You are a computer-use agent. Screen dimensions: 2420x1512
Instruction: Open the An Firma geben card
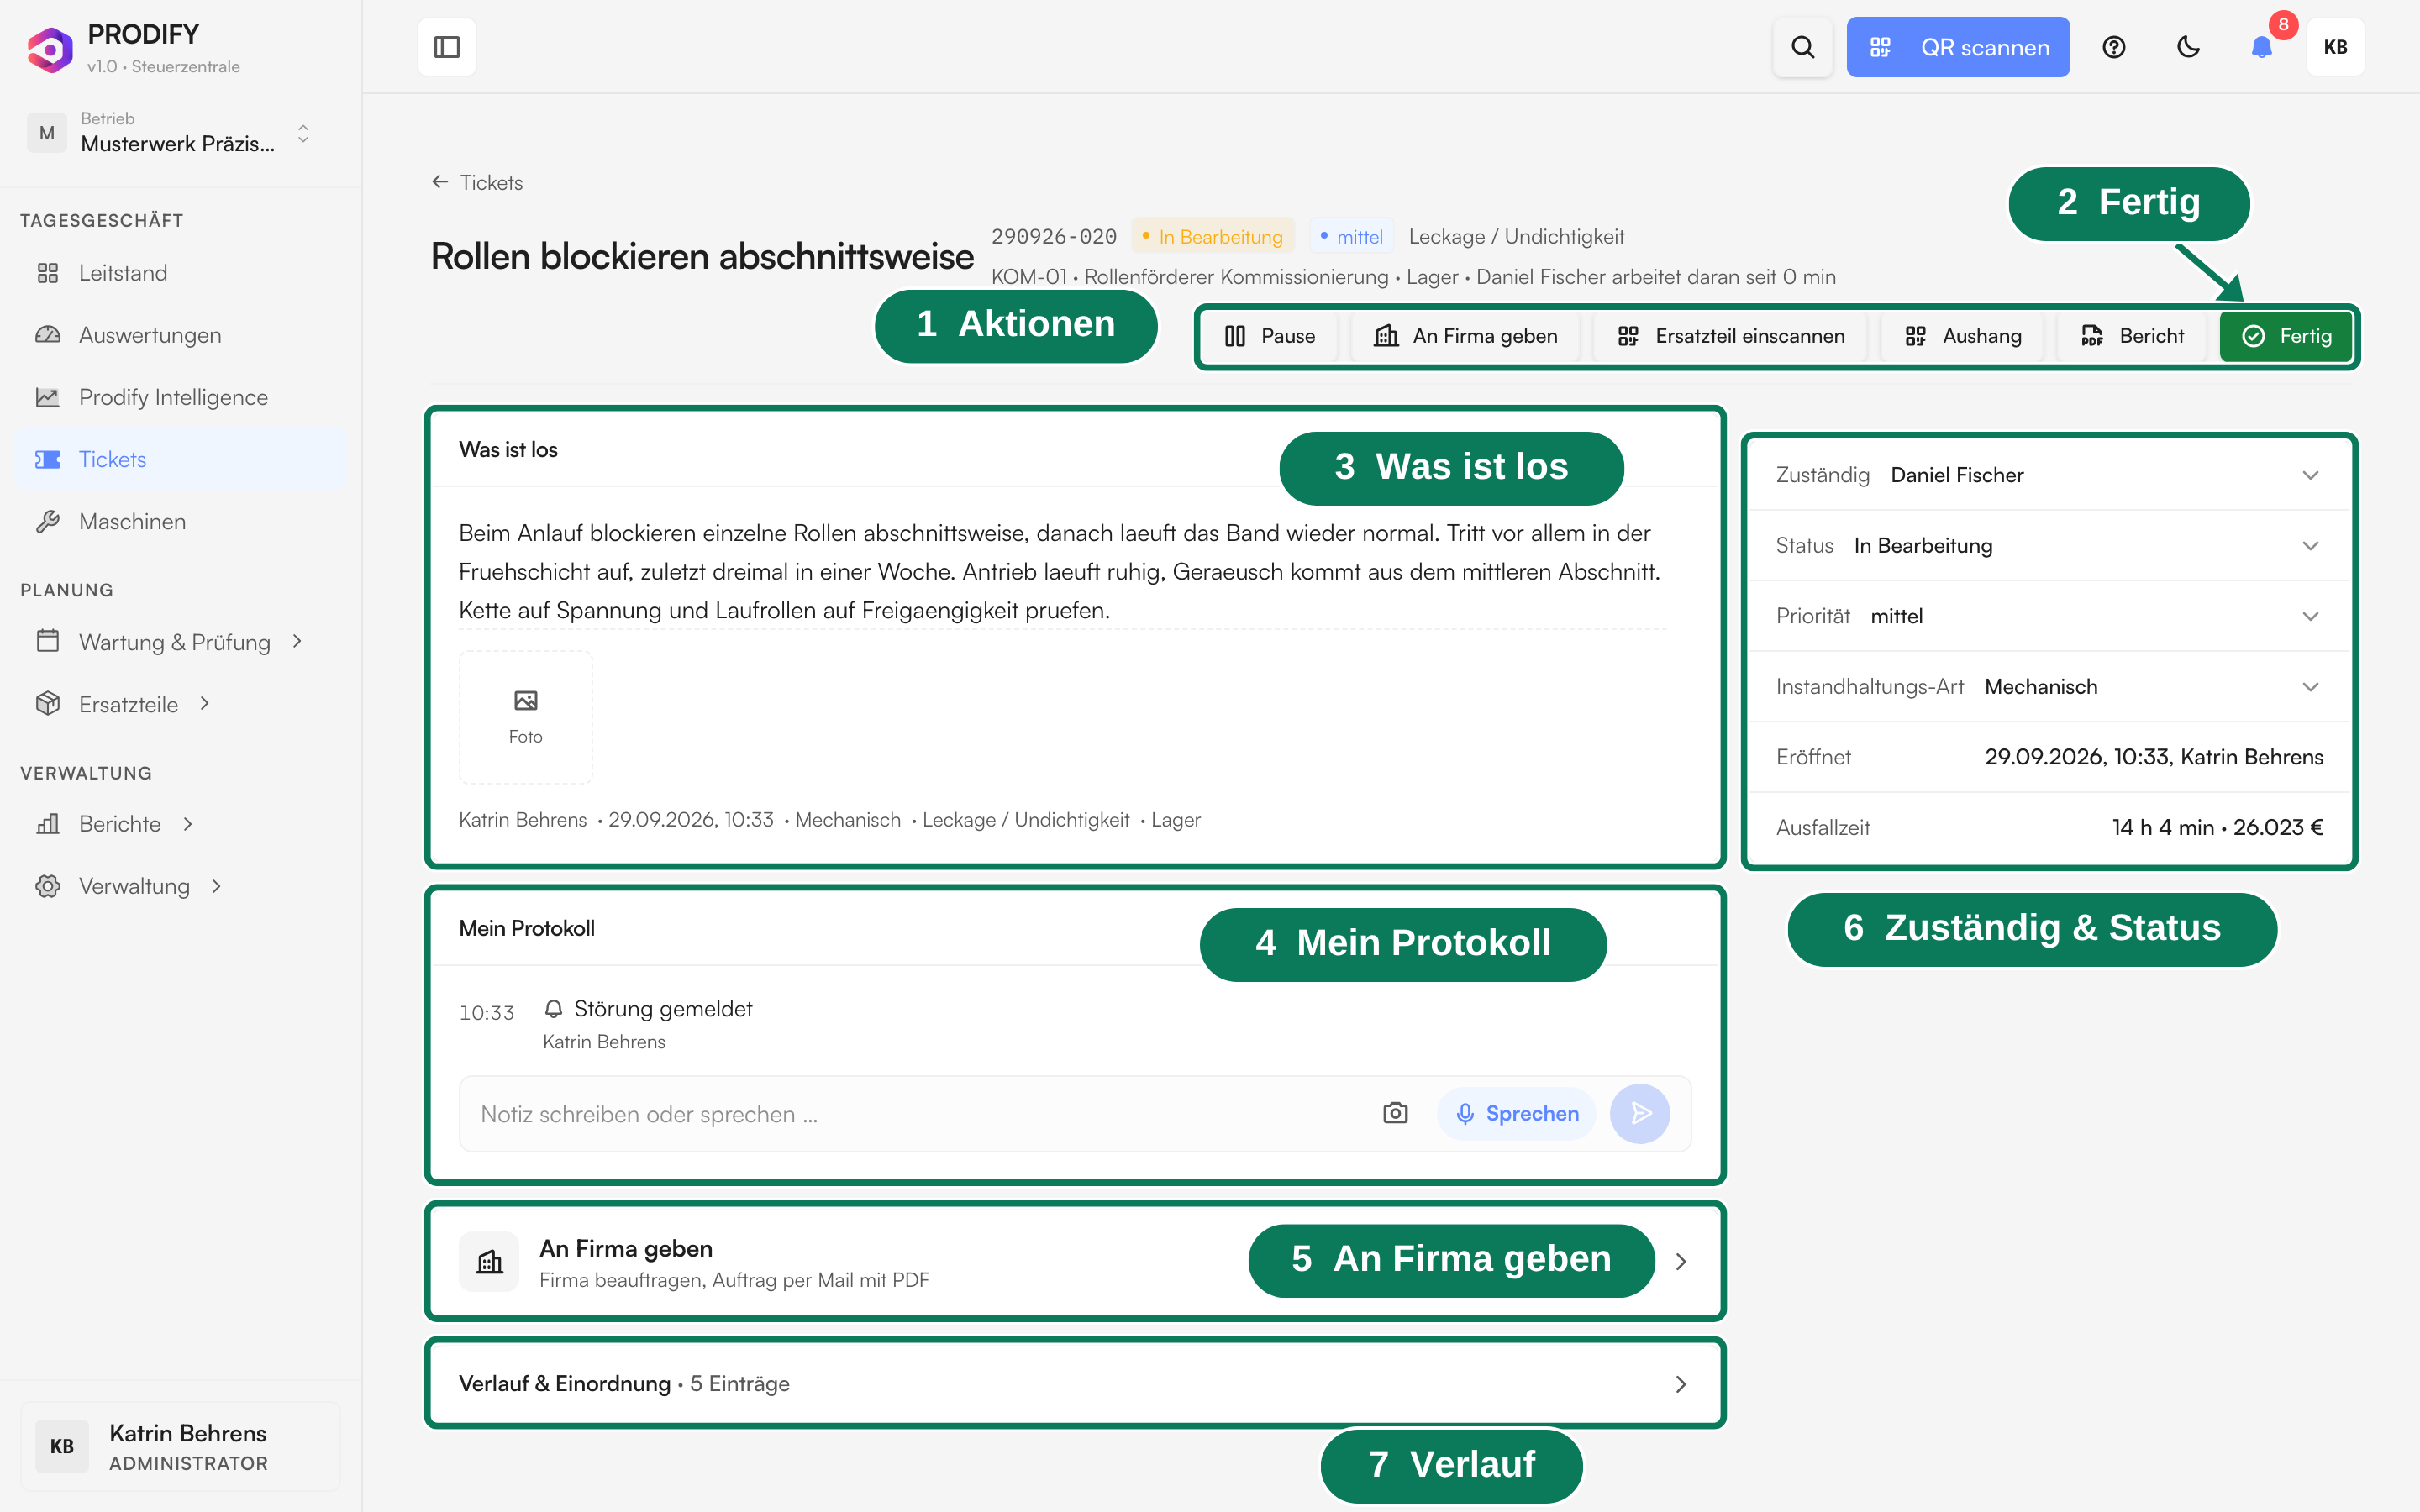tap(1075, 1262)
